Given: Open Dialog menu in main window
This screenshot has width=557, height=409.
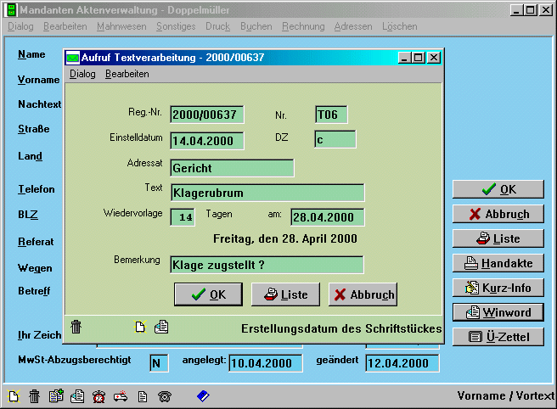Looking at the screenshot, I should [x=20, y=26].
